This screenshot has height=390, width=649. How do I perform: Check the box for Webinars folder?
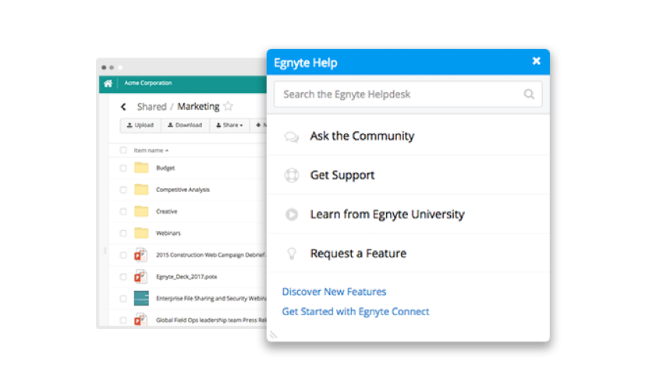(x=123, y=233)
